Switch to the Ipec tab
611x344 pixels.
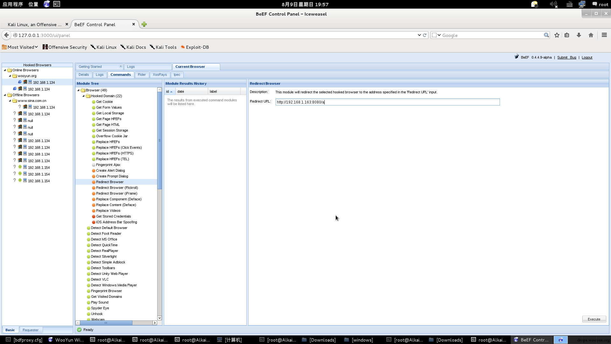point(177,75)
